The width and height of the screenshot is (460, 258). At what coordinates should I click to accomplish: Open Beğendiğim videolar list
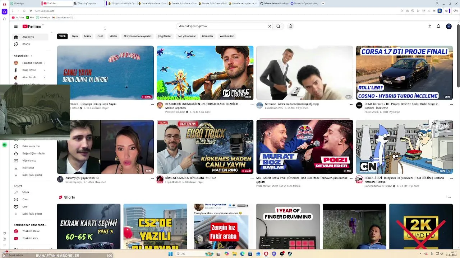click(31, 153)
